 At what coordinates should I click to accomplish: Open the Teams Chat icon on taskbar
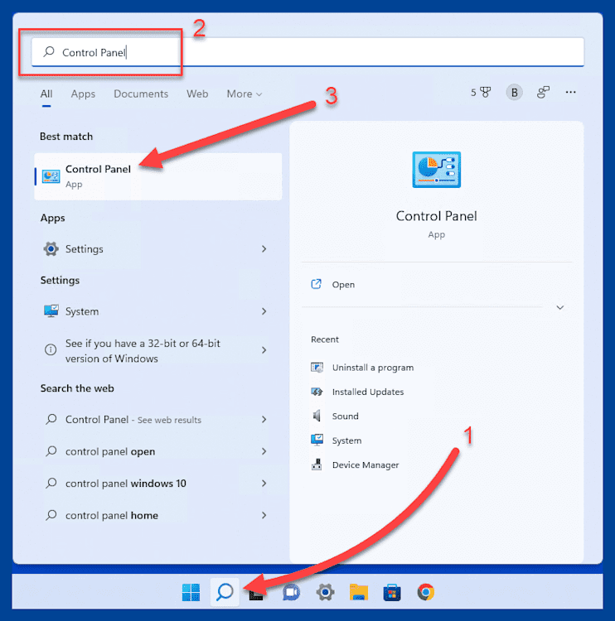coord(291,593)
